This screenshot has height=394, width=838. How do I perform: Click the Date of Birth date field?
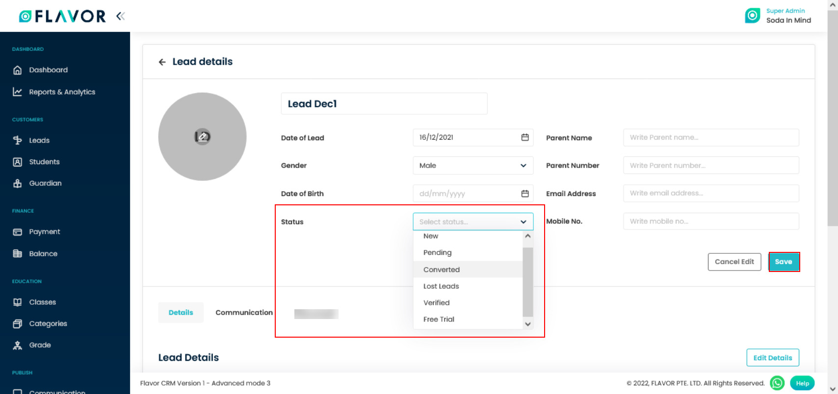pyautogui.click(x=473, y=194)
